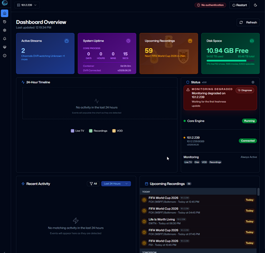The image size is (265, 253).
Task: Click clock icon for Life Is Worth Living
Action: point(144,222)
